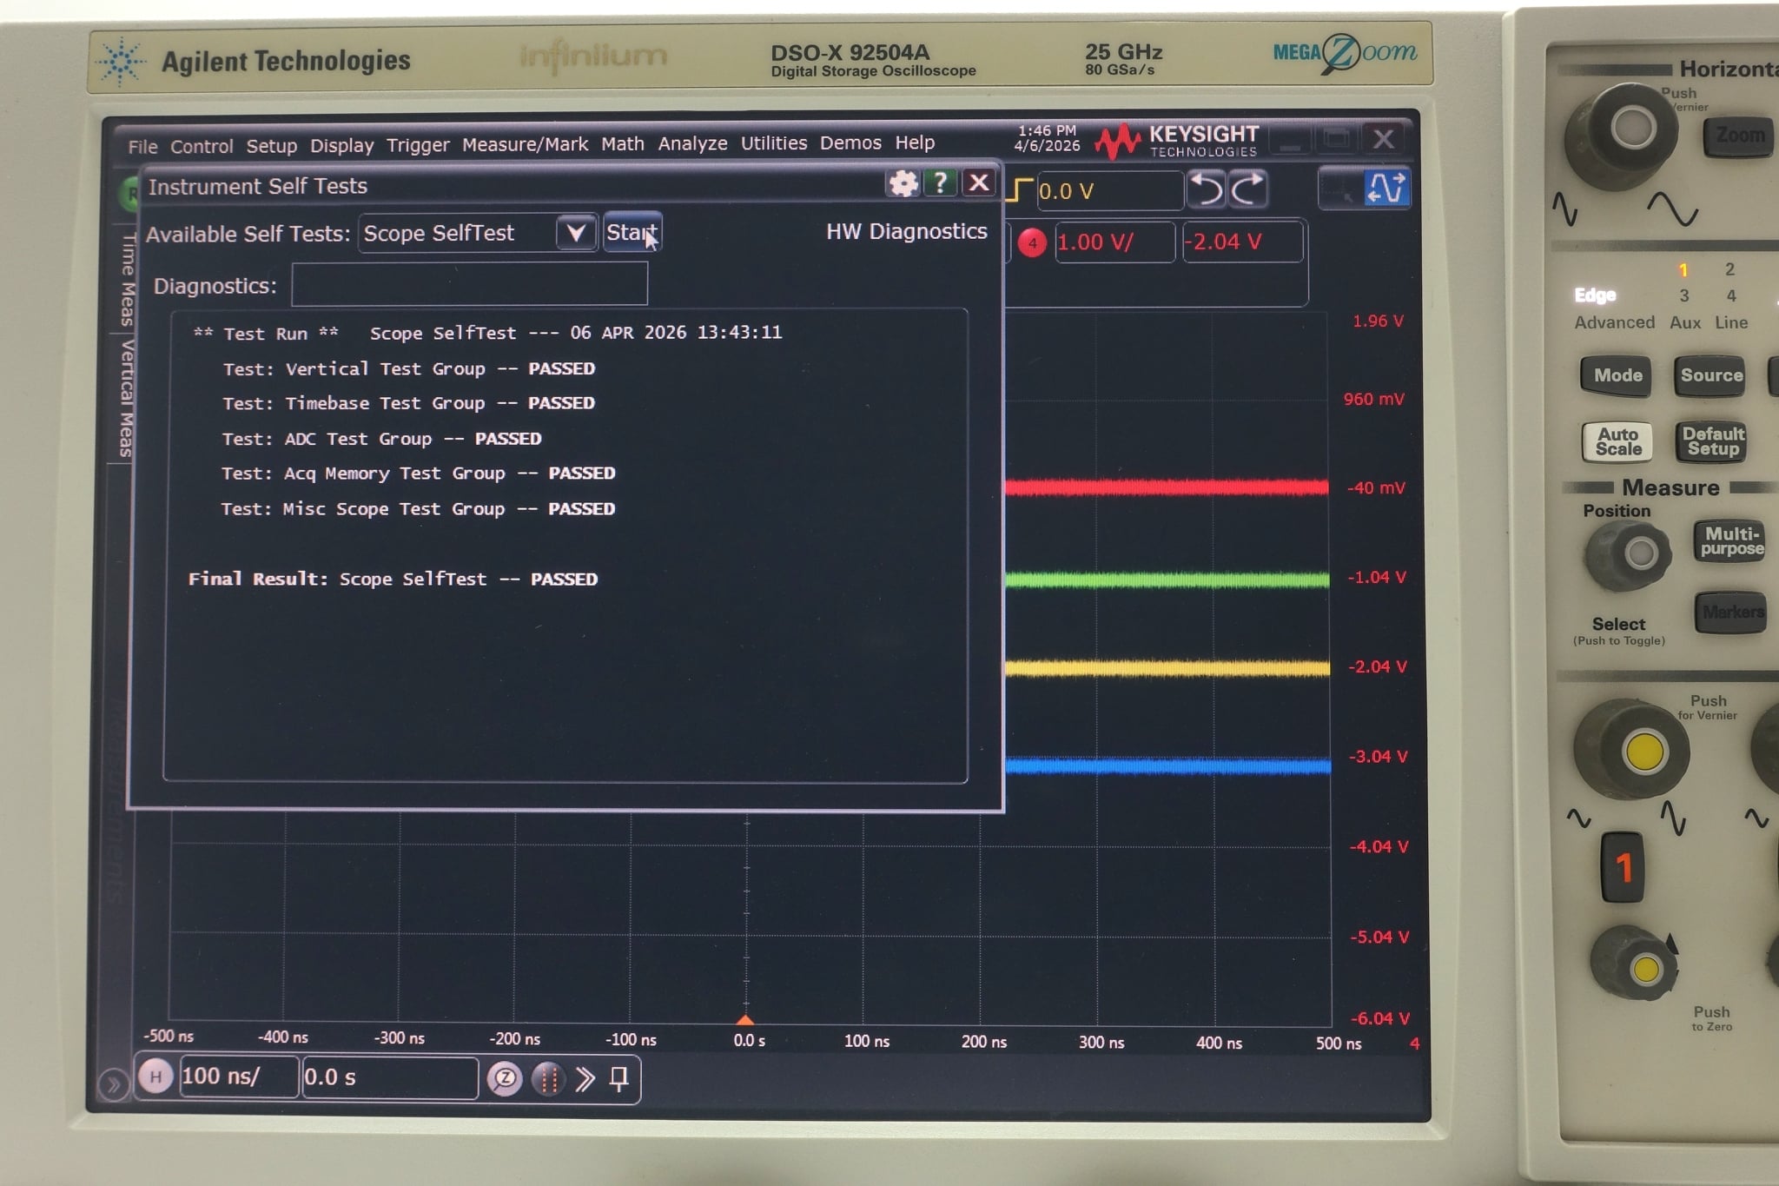Click the redo arrow icon
Image resolution: width=1779 pixels, height=1186 pixels.
coord(1247,189)
